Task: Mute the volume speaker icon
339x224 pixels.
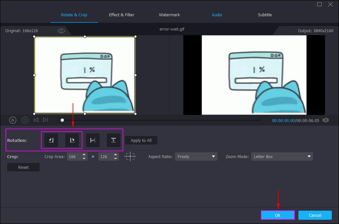Action: point(325,120)
